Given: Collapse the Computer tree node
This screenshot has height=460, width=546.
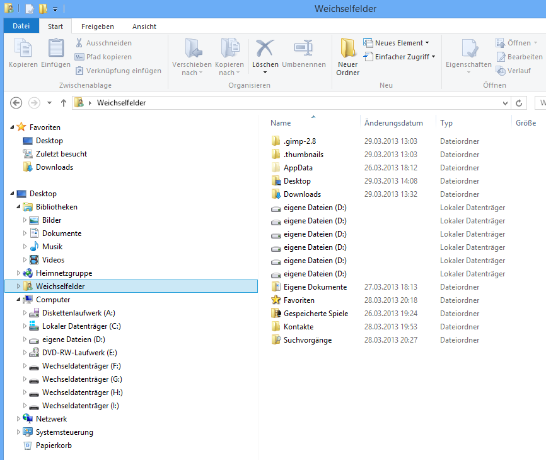Looking at the screenshot, I should point(18,299).
